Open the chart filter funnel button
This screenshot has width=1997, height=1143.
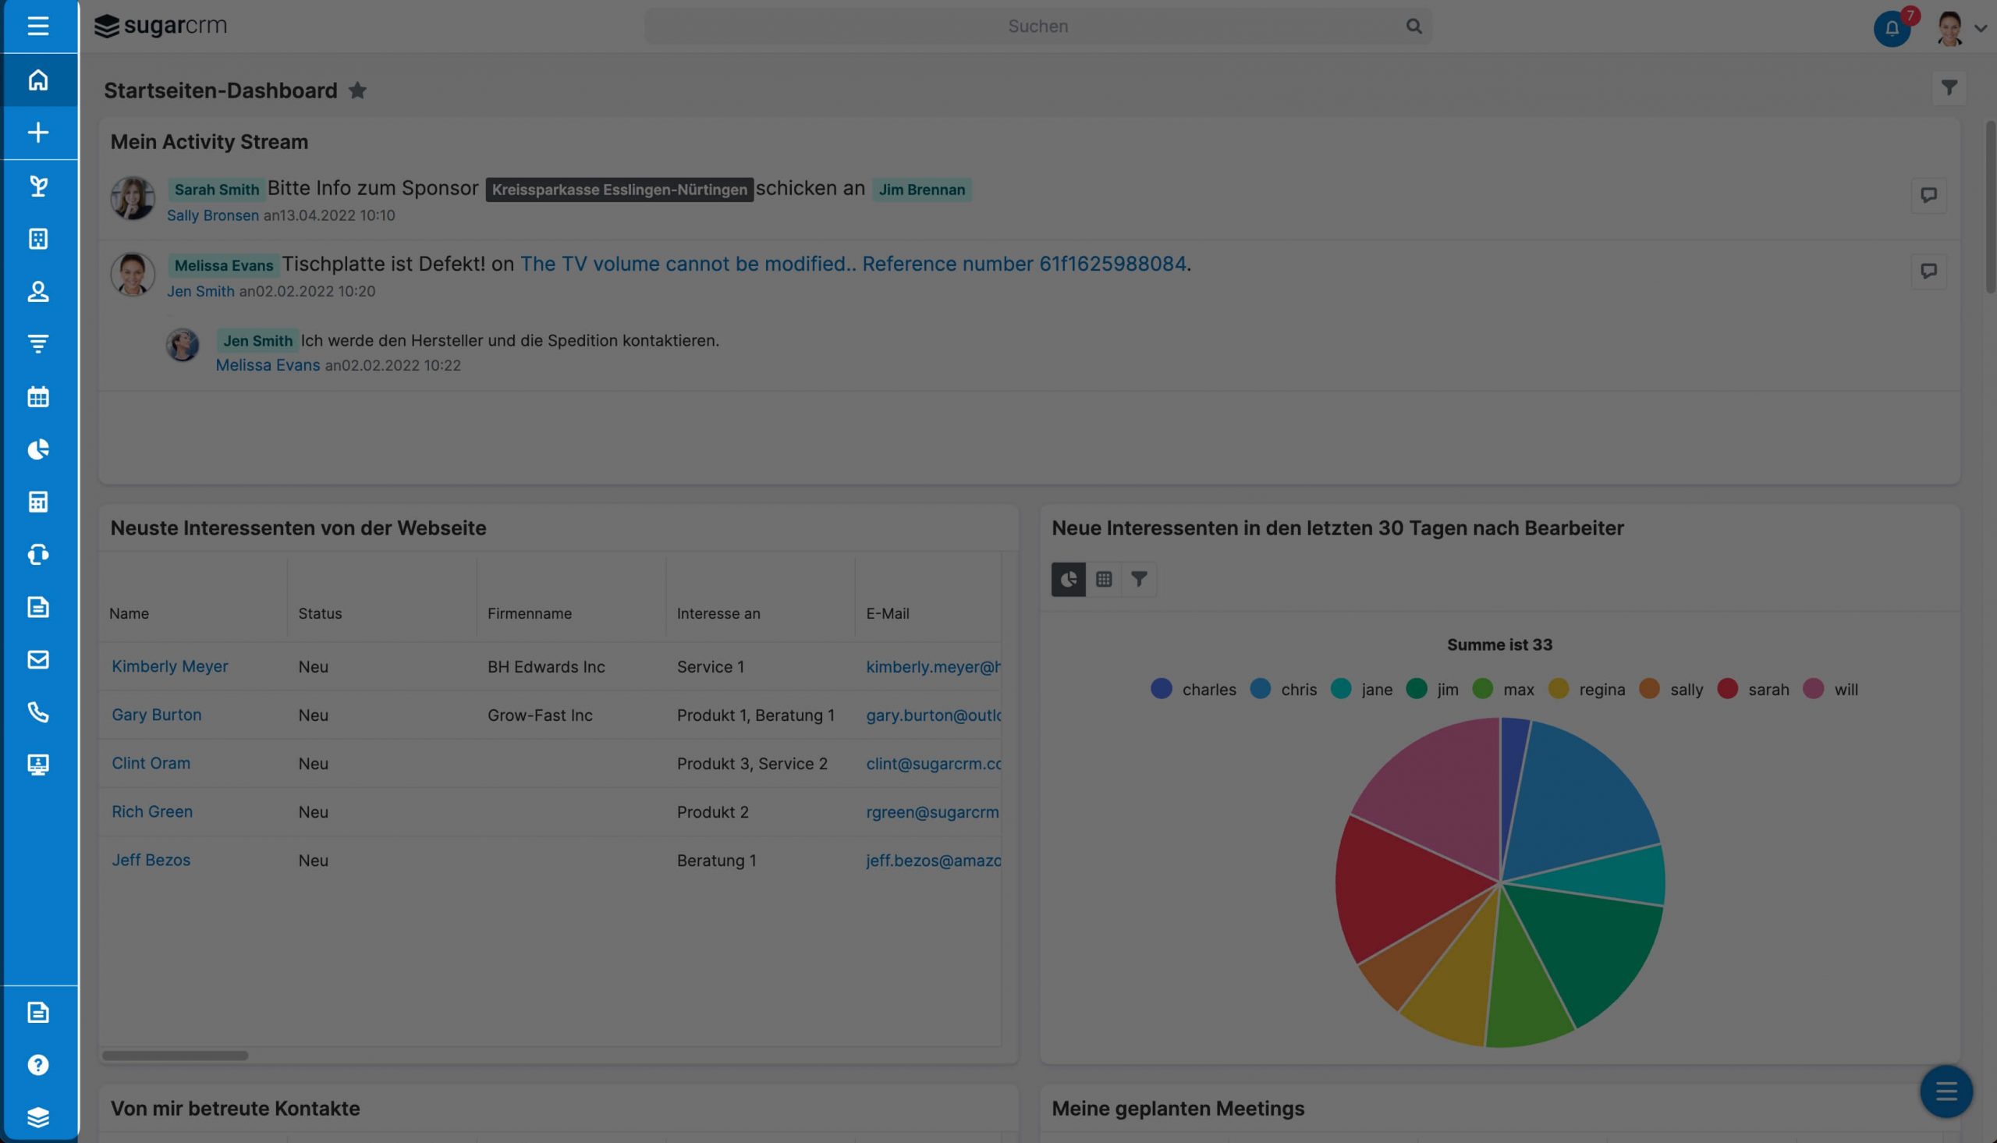[1139, 580]
